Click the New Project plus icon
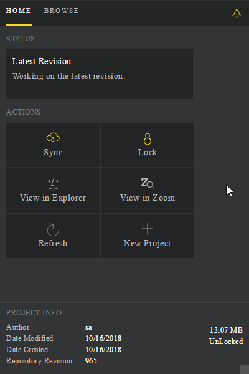The width and height of the screenshot is (249, 374). click(148, 229)
